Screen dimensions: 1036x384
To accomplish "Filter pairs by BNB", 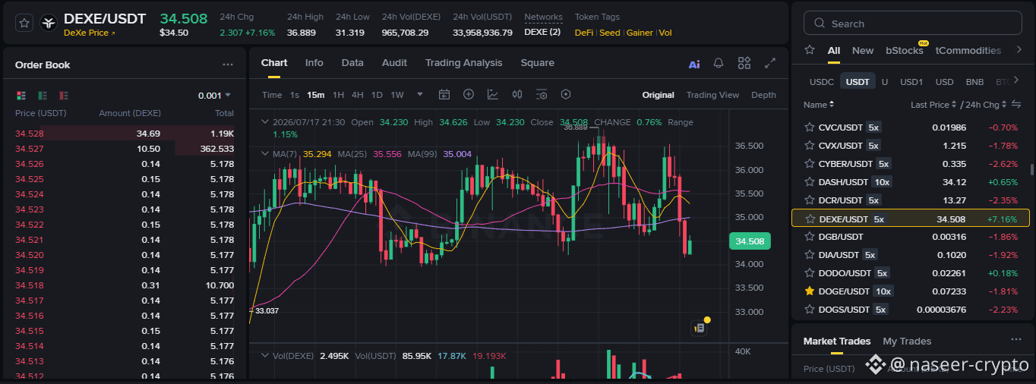I will [x=974, y=82].
